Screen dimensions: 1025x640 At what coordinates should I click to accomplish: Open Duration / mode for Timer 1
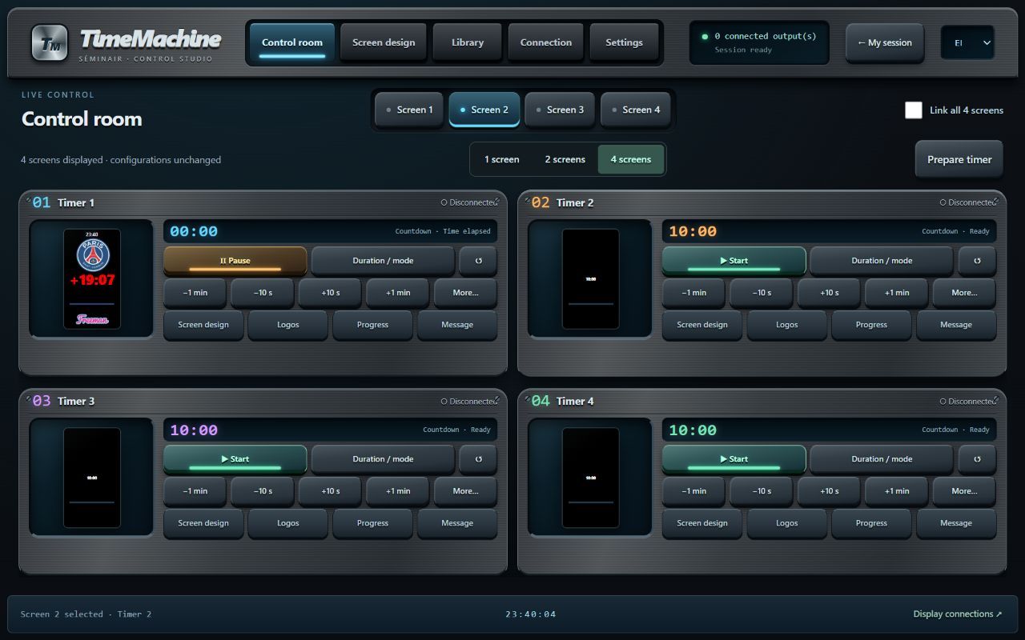383,261
